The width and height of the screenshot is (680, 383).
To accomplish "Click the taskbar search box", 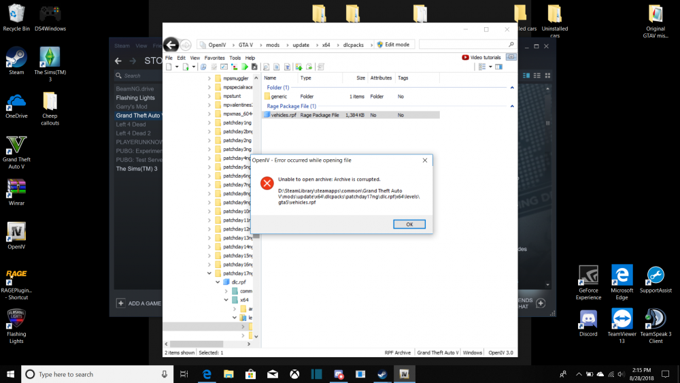I will [x=97, y=374].
